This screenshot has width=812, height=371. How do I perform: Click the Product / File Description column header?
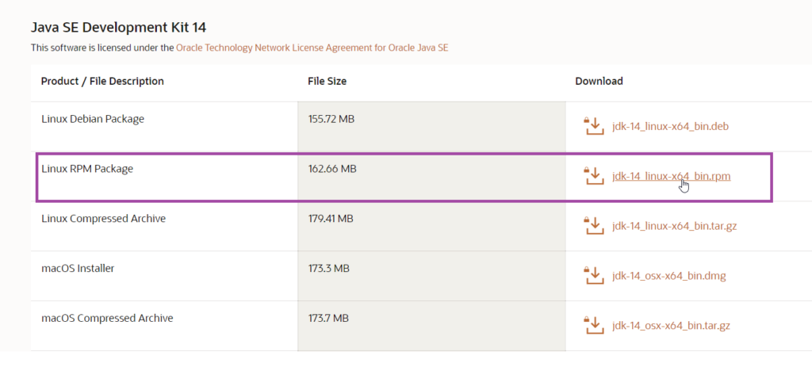click(x=102, y=81)
